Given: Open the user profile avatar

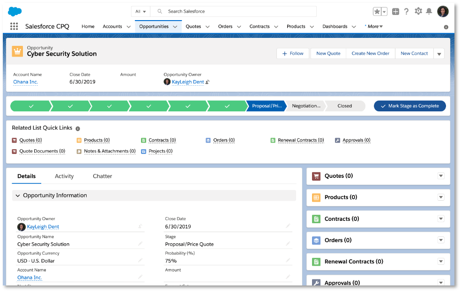Looking at the screenshot, I should [442, 11].
